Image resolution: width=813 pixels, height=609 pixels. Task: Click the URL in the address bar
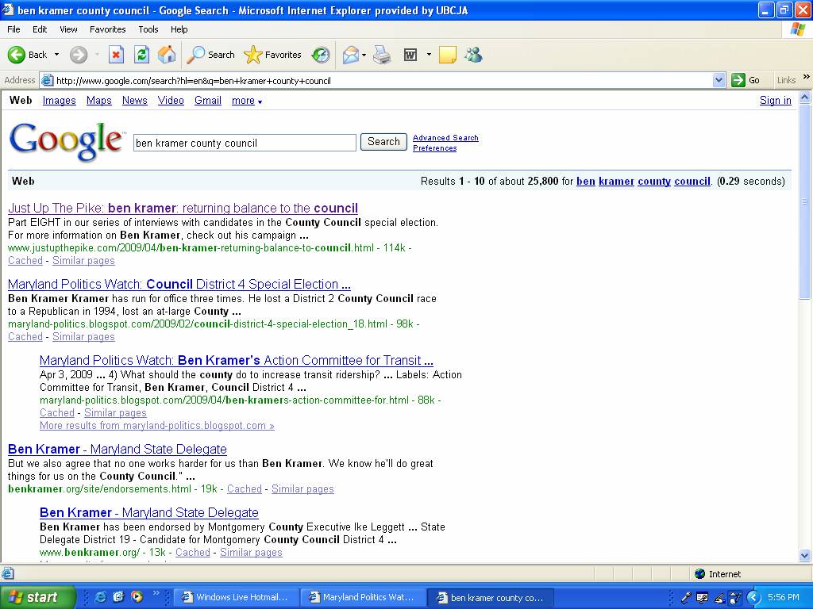pos(194,81)
